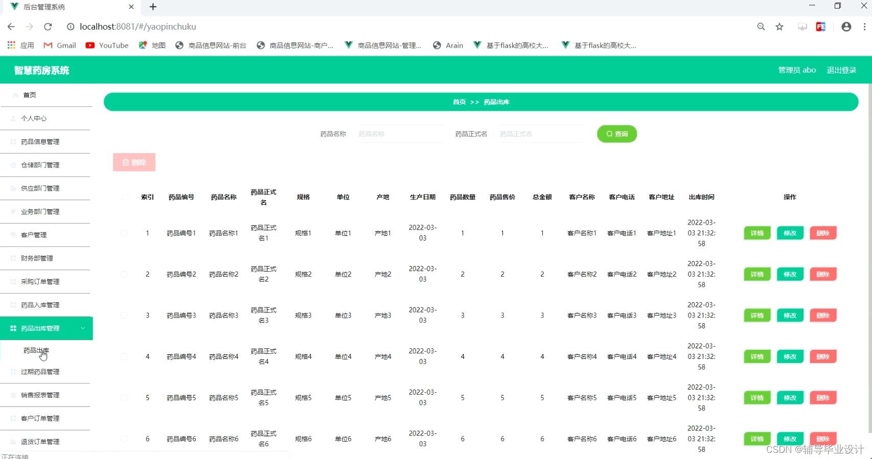The width and height of the screenshot is (872, 459).
Task: Open the browser profile account icon
Action: pyautogui.click(x=846, y=27)
